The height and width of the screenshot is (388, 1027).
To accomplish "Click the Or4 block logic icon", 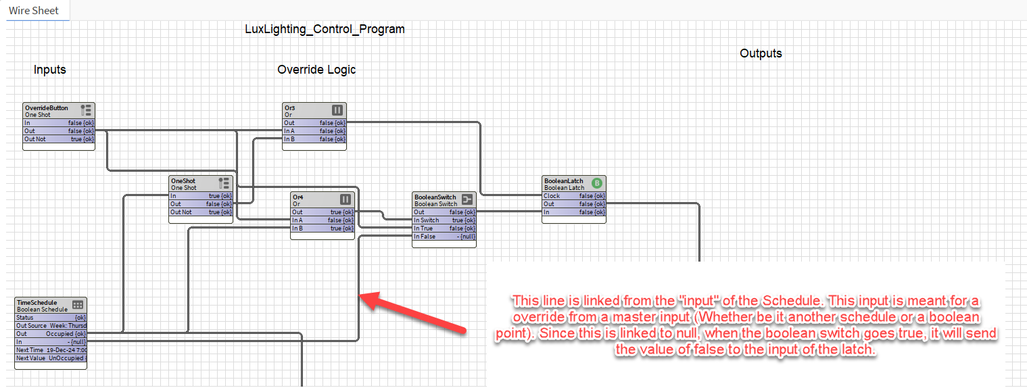I will [345, 199].
